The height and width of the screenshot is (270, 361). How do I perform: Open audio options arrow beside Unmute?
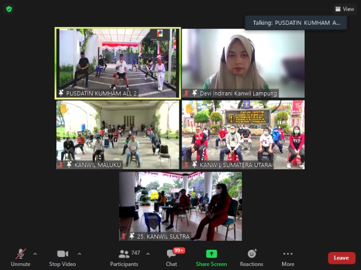pos(35,254)
